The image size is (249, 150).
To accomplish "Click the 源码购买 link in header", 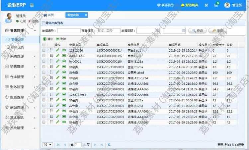I will (x=190, y=5).
